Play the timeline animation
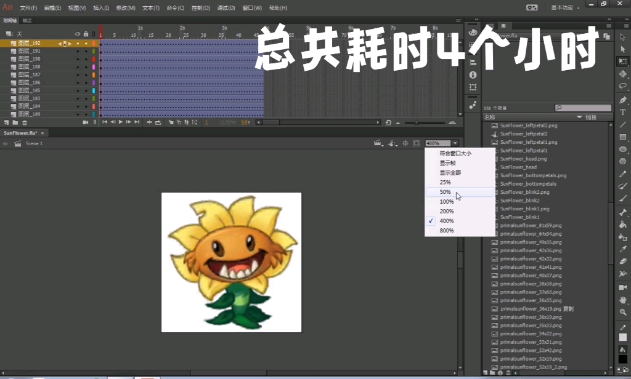631x379 pixels. coord(120,122)
